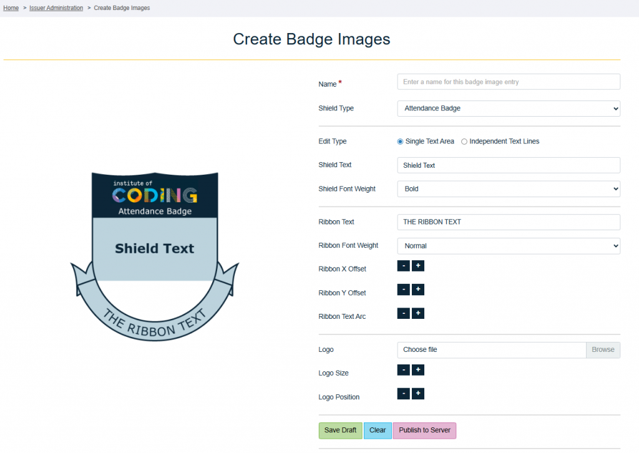Switch to Independent Text Lines mode

464,141
